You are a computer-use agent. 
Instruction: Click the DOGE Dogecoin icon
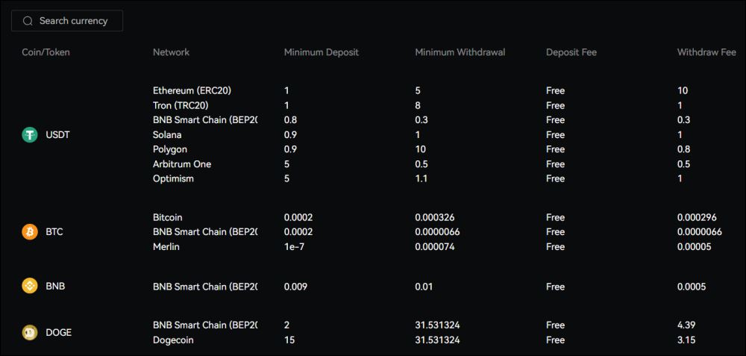(30, 332)
